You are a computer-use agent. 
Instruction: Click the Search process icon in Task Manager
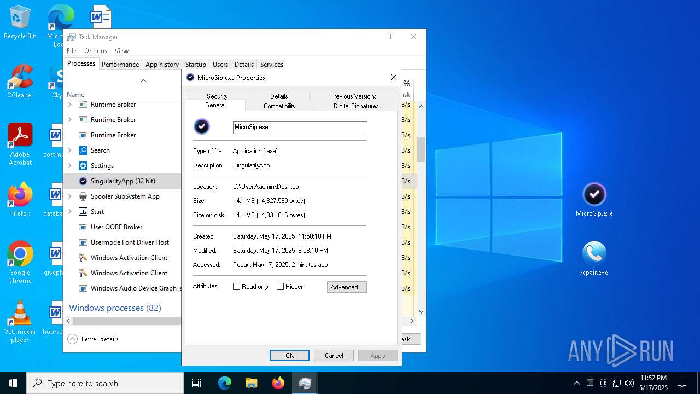pyautogui.click(x=83, y=150)
